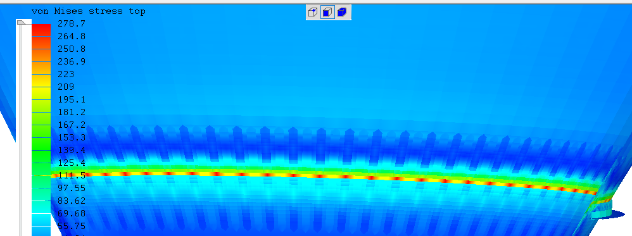Click the legend range slider handle
This screenshot has width=632, height=236.
click(x=22, y=23)
